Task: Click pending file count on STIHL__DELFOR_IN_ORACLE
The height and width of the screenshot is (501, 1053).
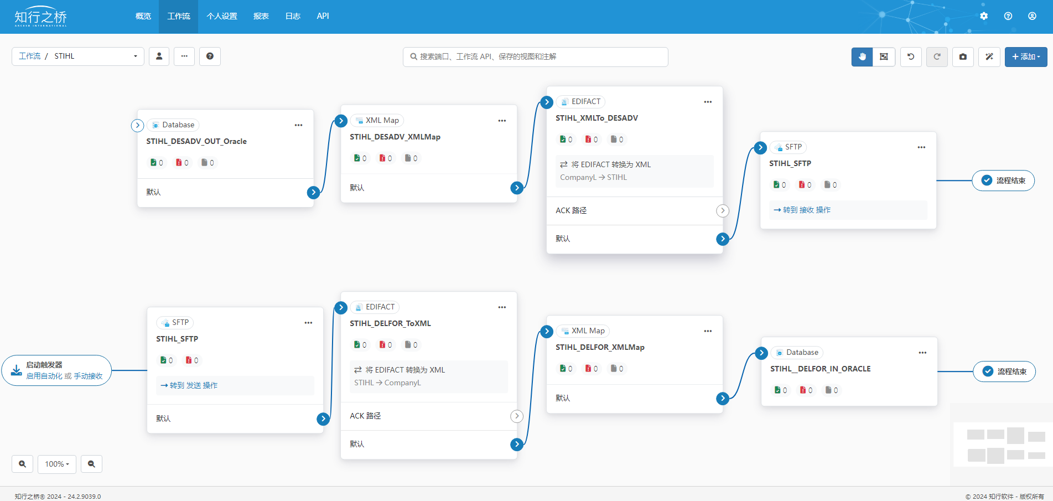Action: 832,390
